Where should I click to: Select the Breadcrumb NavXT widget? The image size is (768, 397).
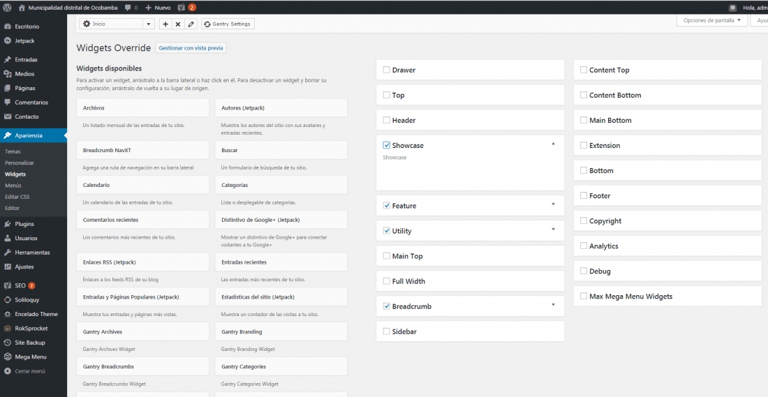pyautogui.click(x=142, y=150)
